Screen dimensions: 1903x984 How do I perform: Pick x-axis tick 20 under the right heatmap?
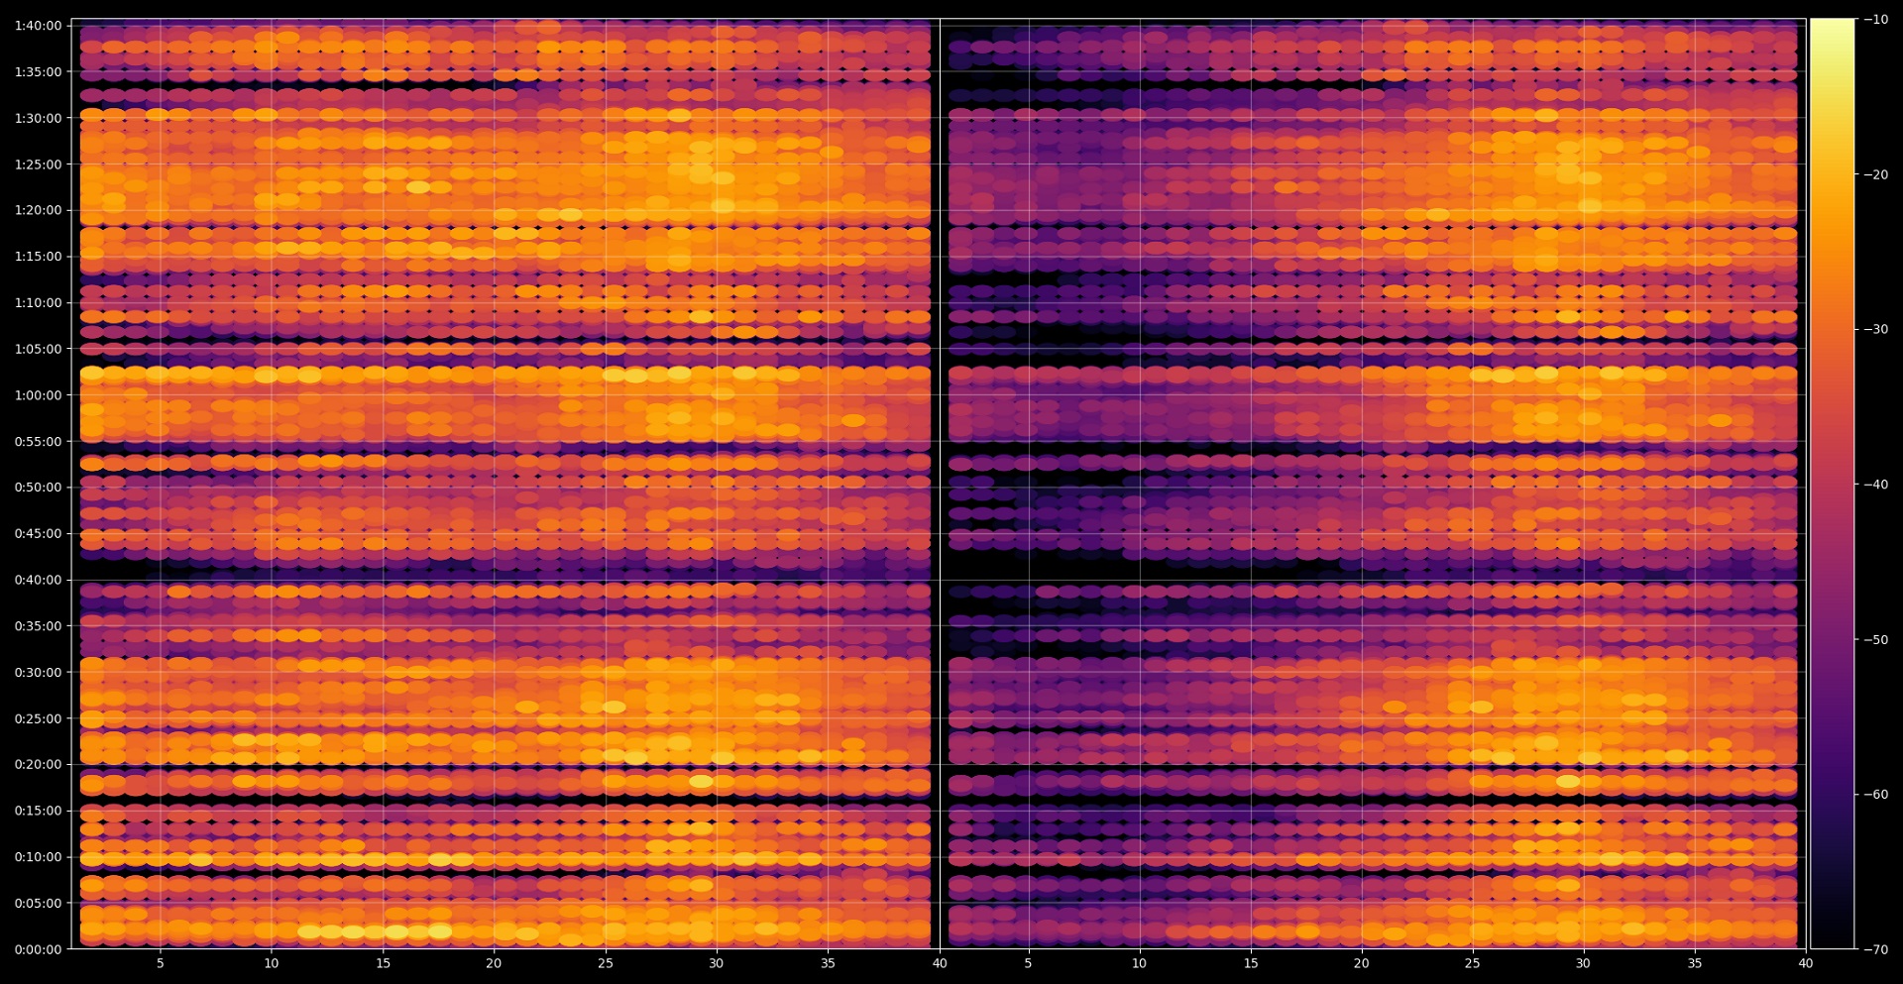pos(1362,963)
